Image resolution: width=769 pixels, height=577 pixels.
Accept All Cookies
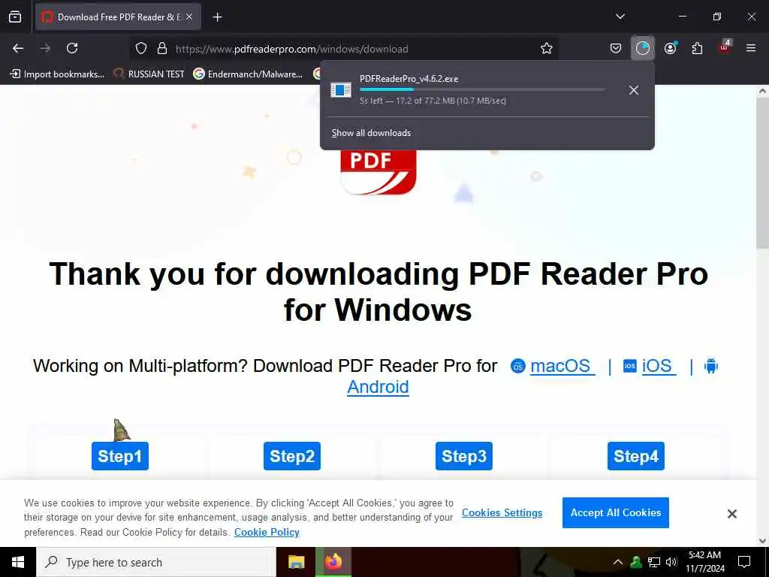click(616, 512)
